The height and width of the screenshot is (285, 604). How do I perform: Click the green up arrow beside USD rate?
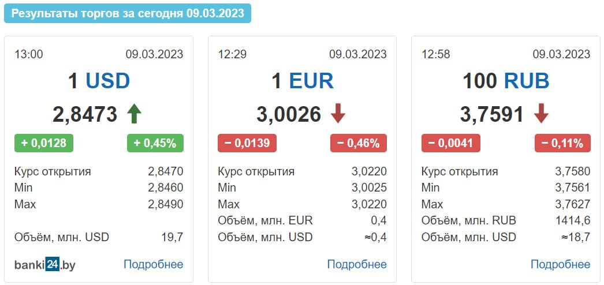click(134, 114)
